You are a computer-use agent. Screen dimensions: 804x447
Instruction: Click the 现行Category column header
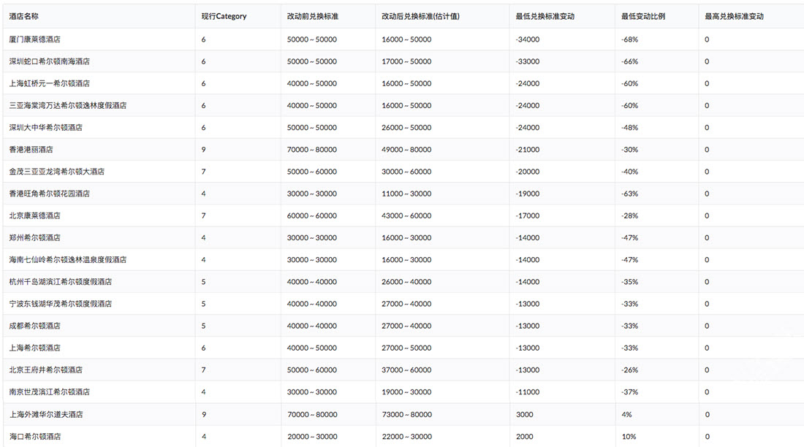click(224, 16)
